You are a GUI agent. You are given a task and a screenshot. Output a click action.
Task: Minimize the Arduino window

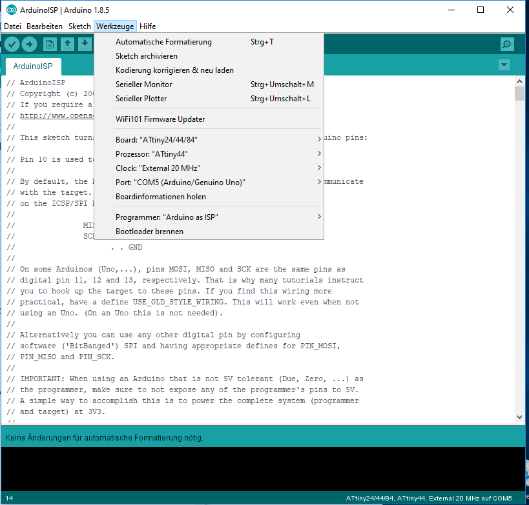[x=451, y=10]
